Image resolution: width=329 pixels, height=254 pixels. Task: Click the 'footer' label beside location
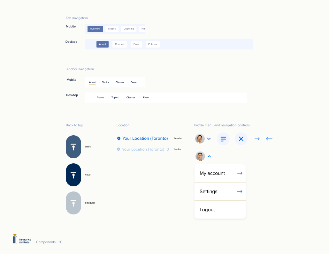point(178,149)
